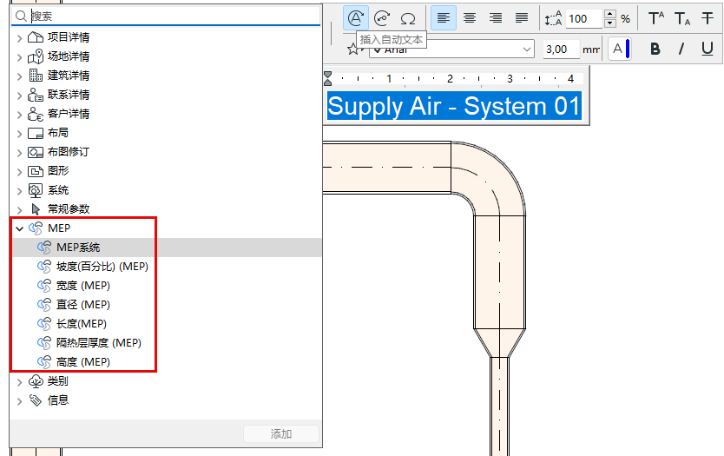
Task: Decrease line spacing with down stepper arrow
Action: [x=610, y=23]
